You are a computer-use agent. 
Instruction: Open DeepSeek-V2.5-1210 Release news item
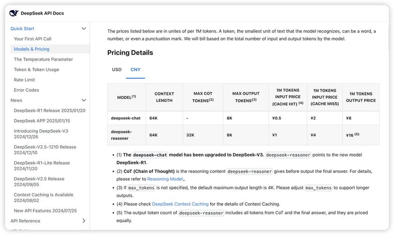point(45,150)
